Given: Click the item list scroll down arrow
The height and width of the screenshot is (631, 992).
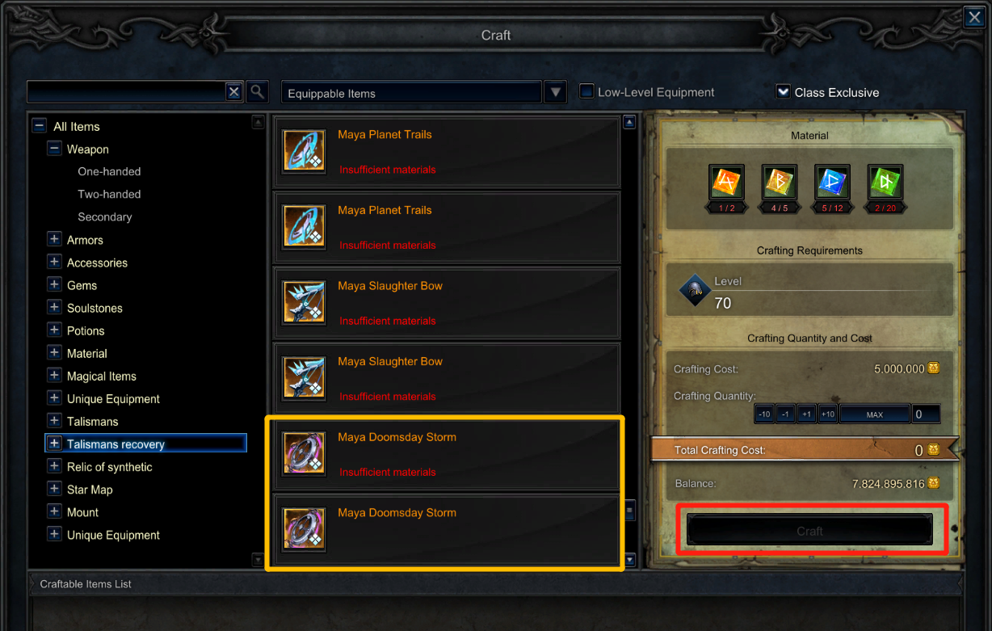Looking at the screenshot, I should click(630, 560).
